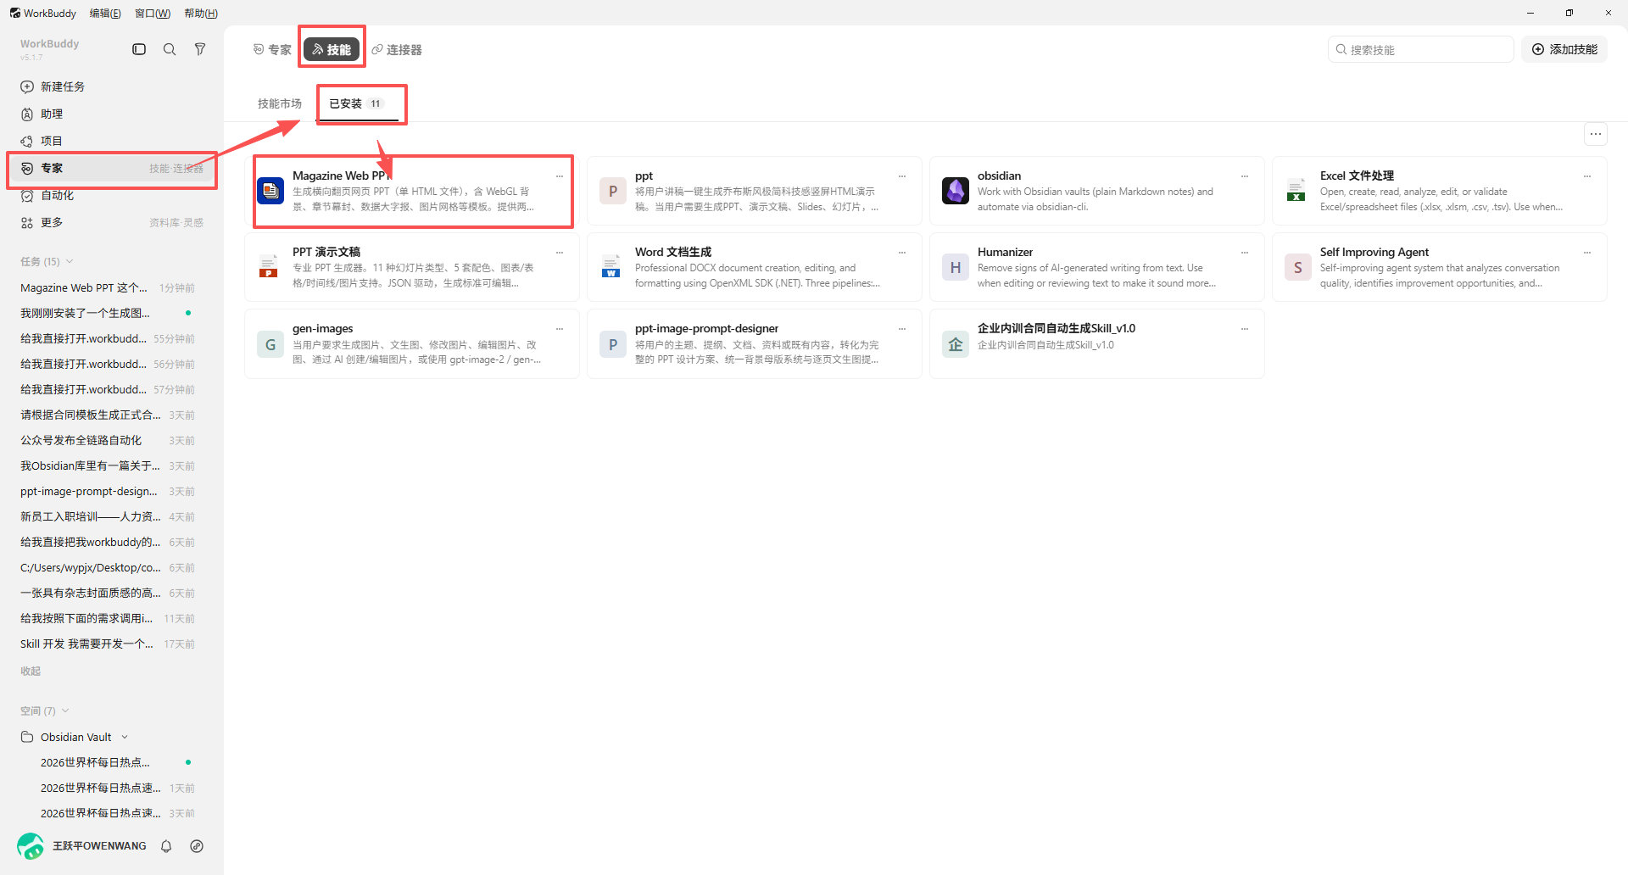This screenshot has width=1628, height=875.
Task: Open the Humanizer skill card title
Action: [x=1005, y=252]
